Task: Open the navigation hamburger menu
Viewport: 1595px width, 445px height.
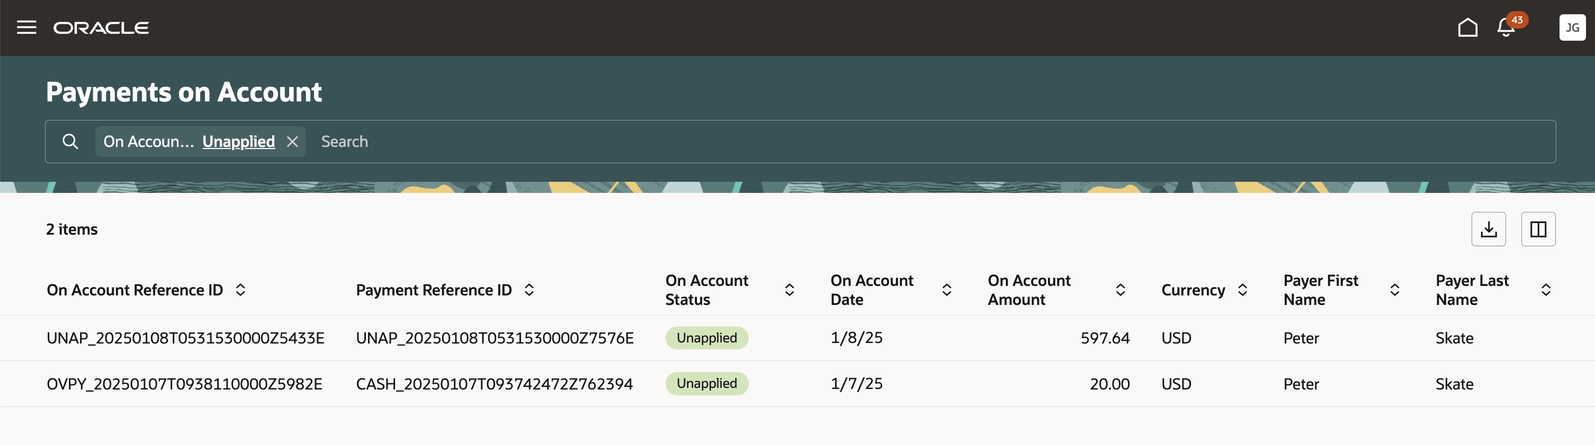Action: pos(26,27)
